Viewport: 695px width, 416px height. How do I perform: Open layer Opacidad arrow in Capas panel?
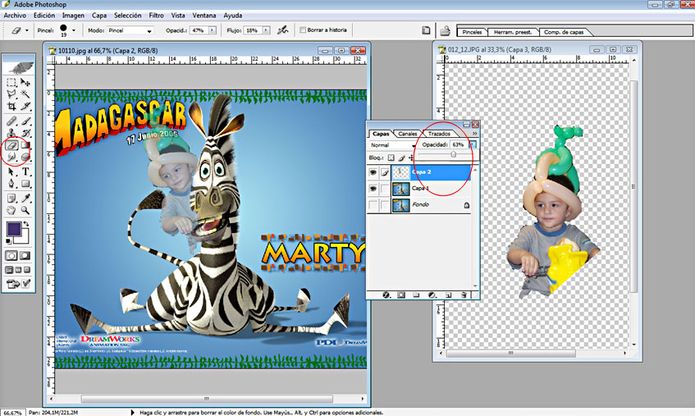pyautogui.click(x=473, y=145)
